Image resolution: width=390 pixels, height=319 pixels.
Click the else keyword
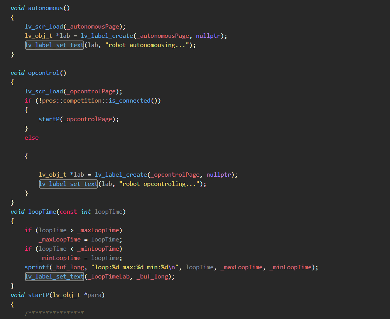32,137
